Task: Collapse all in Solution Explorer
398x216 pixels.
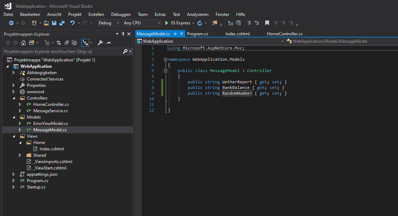Action: (67, 43)
